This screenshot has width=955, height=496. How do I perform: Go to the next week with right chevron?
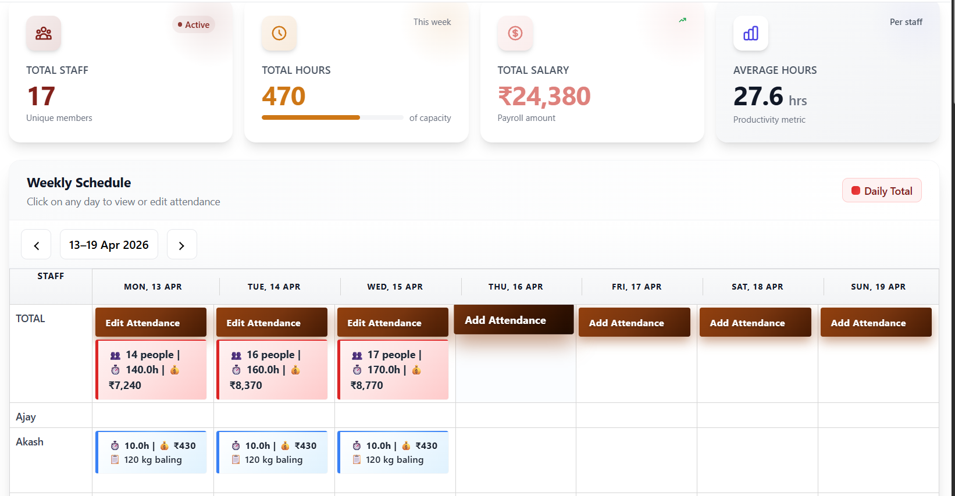(181, 245)
